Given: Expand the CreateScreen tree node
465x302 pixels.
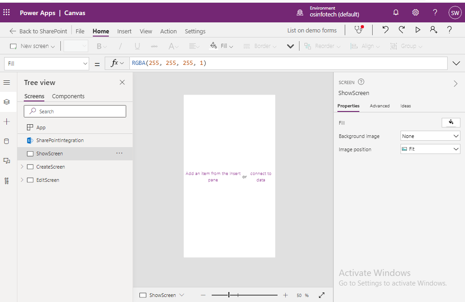Looking at the screenshot, I should coord(22,167).
